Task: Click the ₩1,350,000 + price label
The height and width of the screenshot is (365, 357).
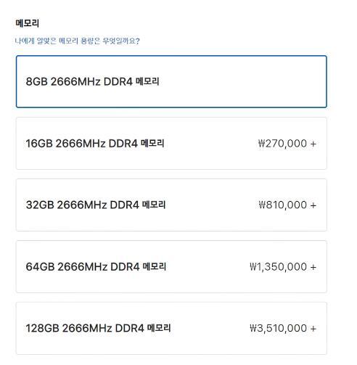Action: click(283, 267)
